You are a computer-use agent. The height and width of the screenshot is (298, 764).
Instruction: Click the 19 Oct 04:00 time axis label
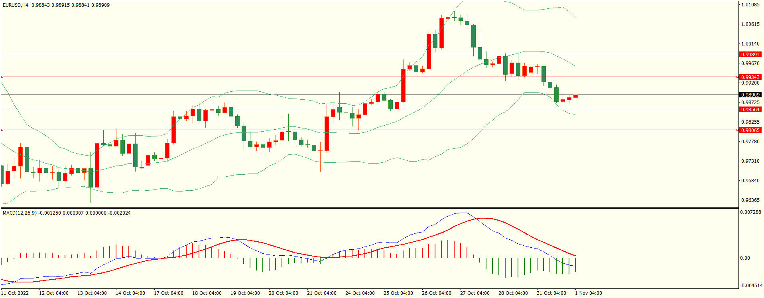pyautogui.click(x=245, y=293)
